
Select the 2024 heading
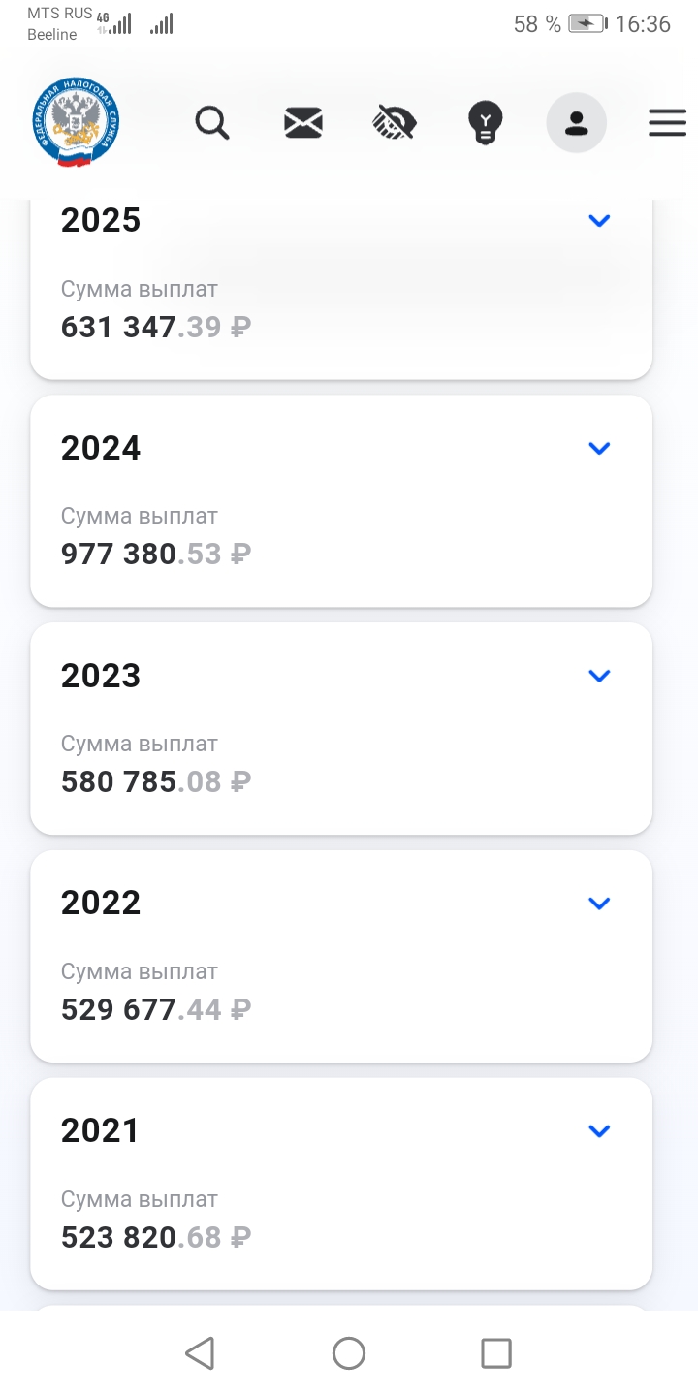[101, 448]
